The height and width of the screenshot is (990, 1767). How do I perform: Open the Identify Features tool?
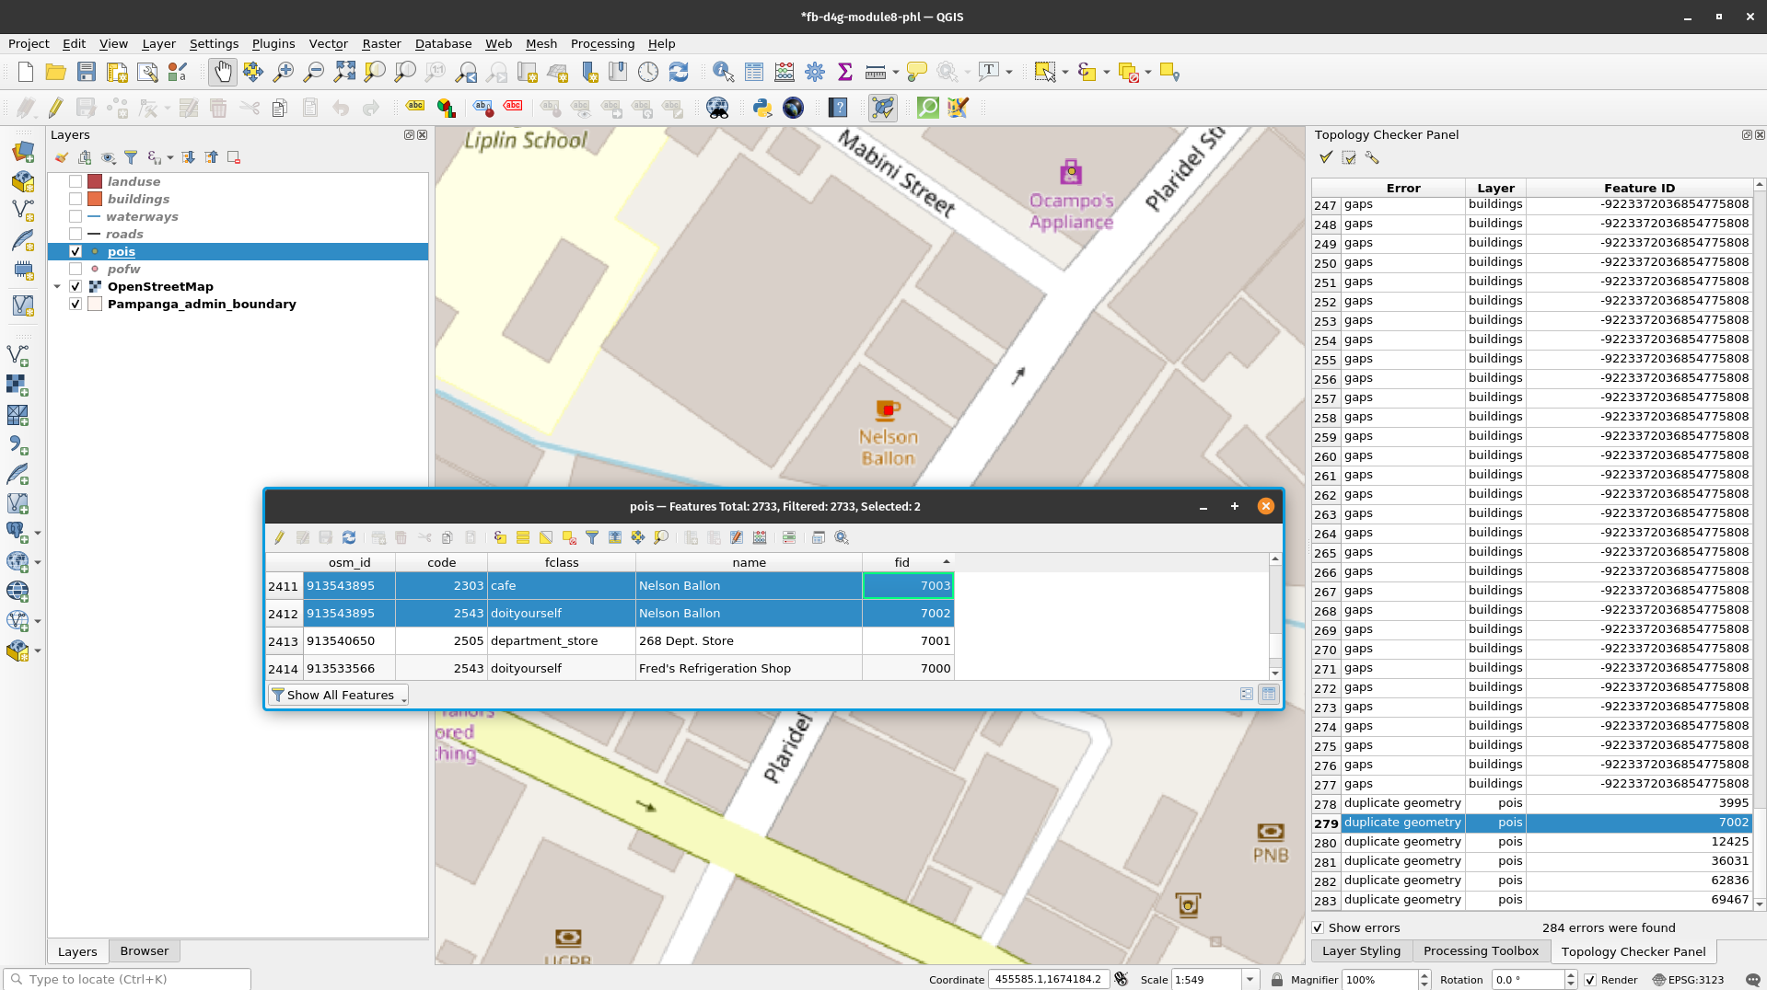[x=723, y=72]
